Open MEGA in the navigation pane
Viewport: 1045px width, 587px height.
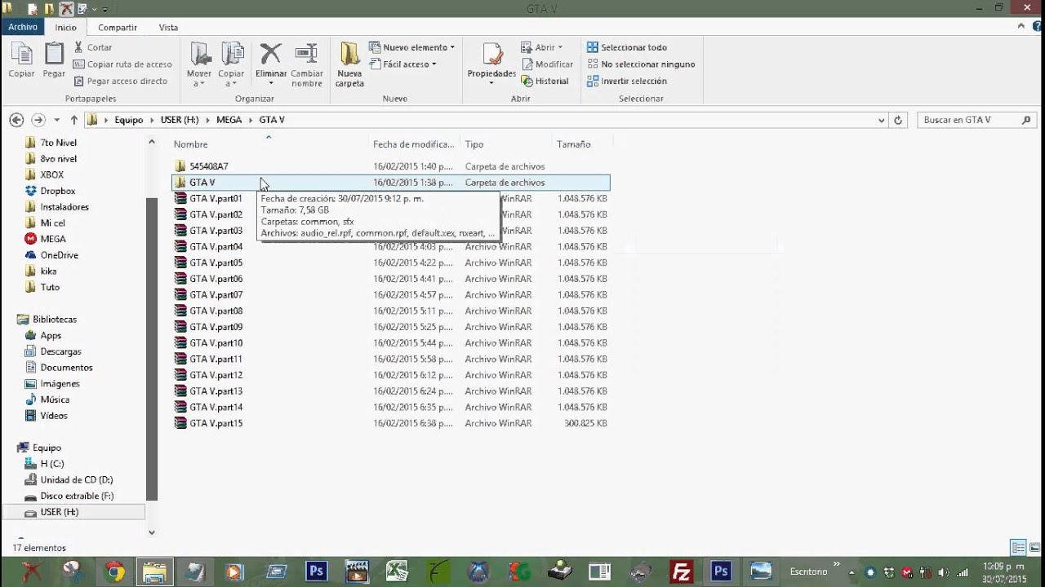click(52, 239)
